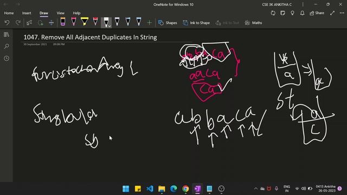Check sync status icon
Image resolution: width=347 pixels, height=195 pixels.
point(273,13)
